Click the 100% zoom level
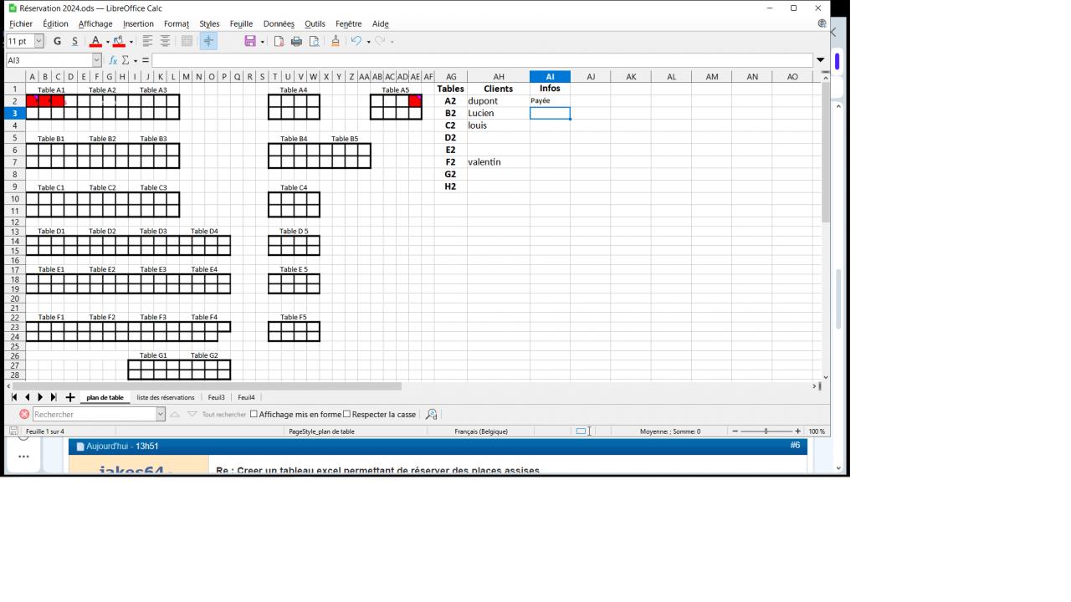The width and height of the screenshot is (1071, 602). (817, 431)
